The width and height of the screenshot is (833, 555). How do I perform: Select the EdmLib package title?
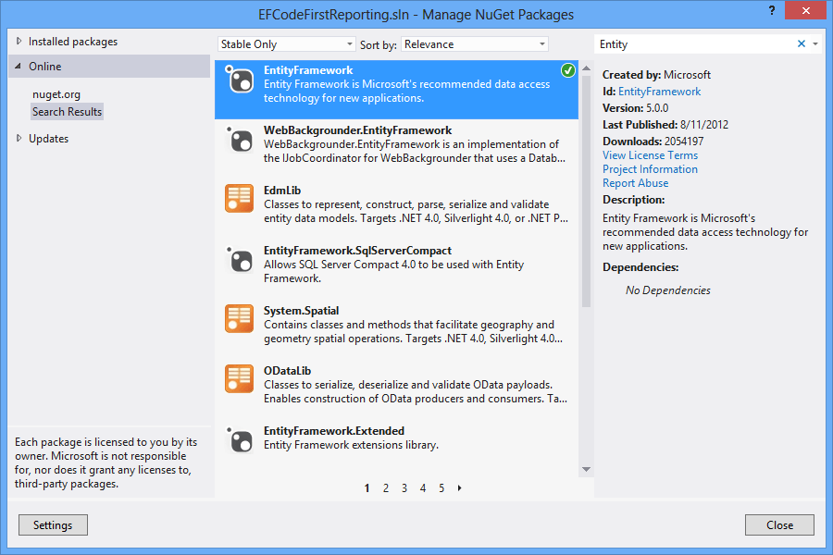(x=282, y=191)
